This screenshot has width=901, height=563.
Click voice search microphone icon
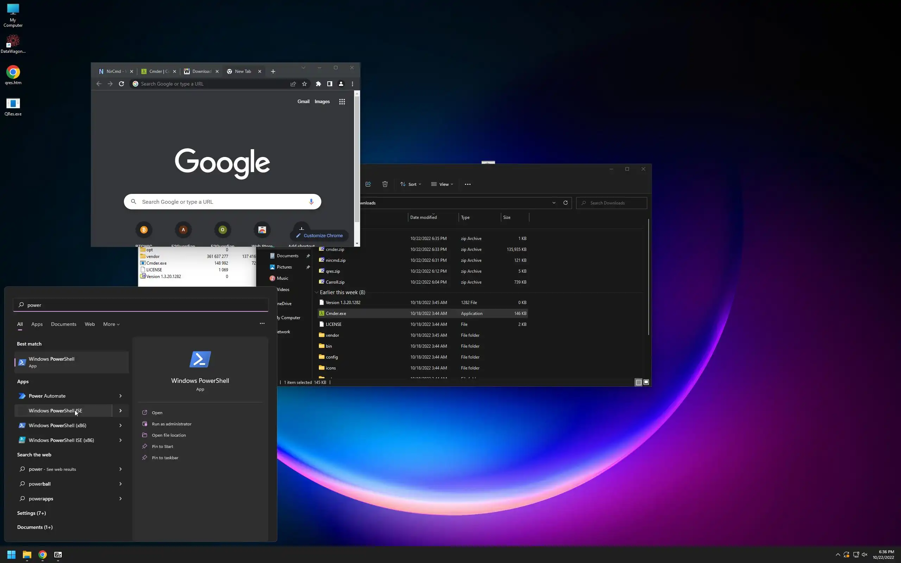311,202
